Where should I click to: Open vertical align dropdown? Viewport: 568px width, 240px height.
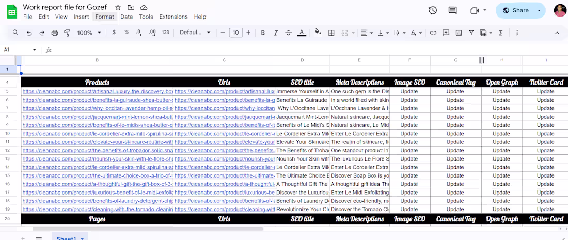[383, 33]
